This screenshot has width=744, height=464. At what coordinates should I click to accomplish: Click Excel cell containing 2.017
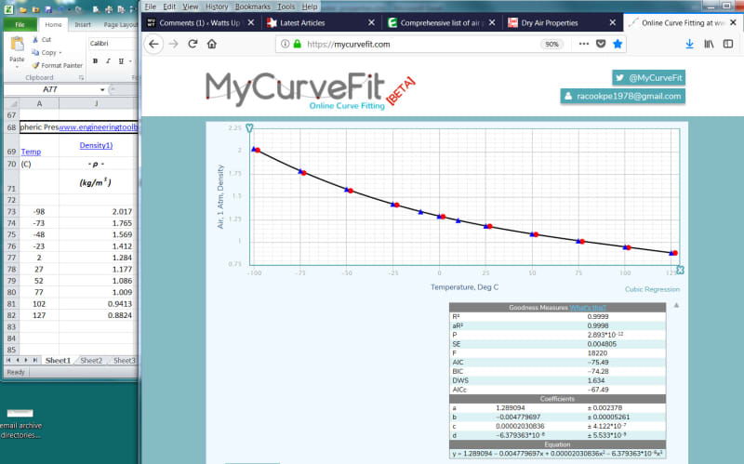(97, 212)
